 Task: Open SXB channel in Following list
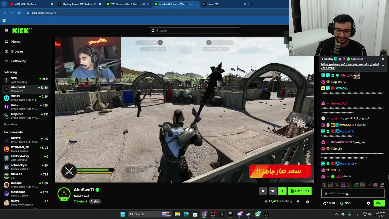pyautogui.click(x=26, y=80)
